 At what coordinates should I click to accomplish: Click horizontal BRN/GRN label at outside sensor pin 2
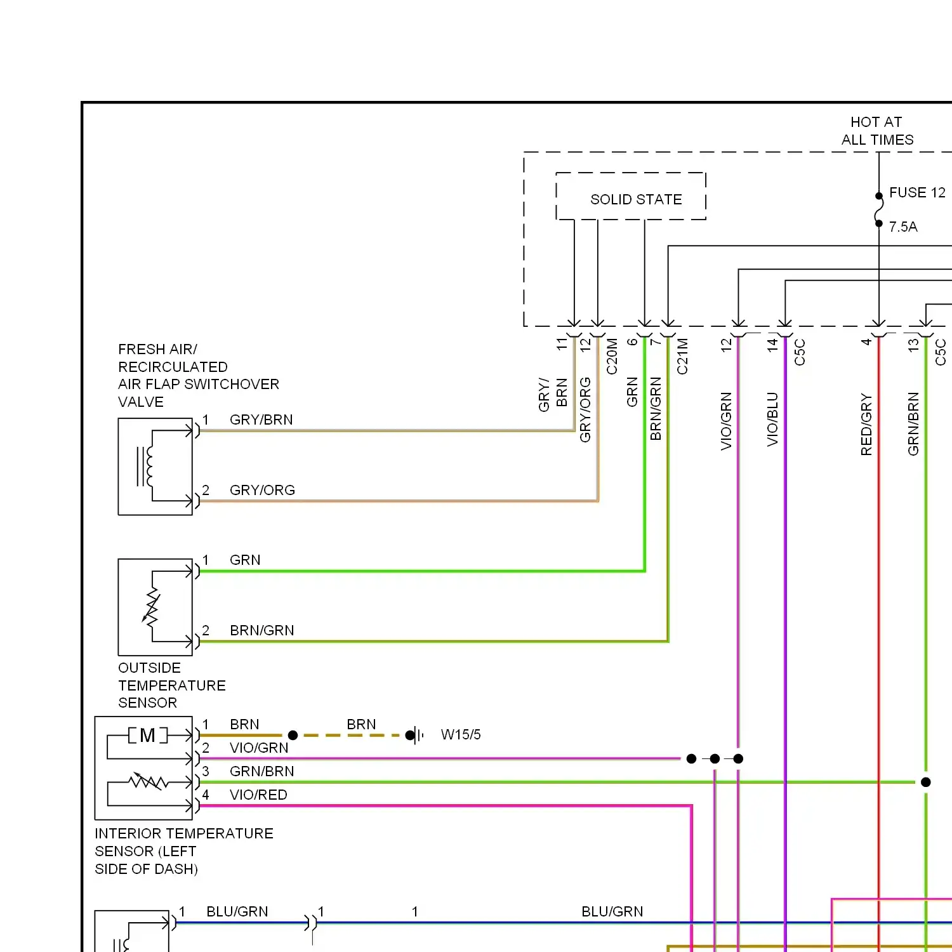pos(262,630)
